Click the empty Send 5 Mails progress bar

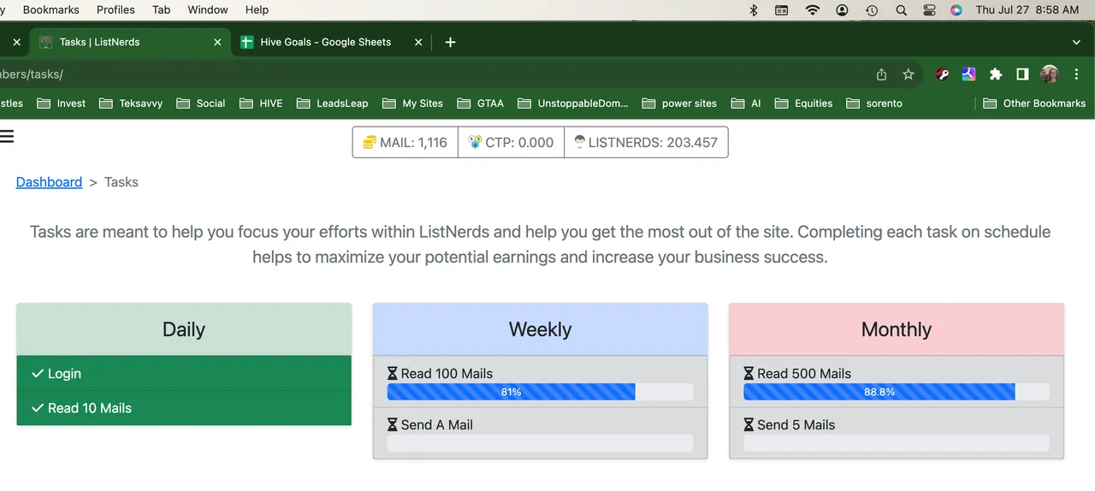(897, 443)
